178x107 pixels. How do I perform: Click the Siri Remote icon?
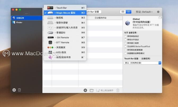[50, 38]
